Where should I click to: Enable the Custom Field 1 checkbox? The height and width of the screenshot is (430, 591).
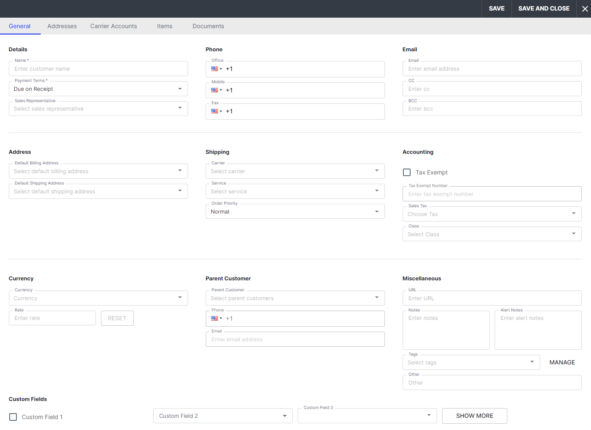pos(13,417)
